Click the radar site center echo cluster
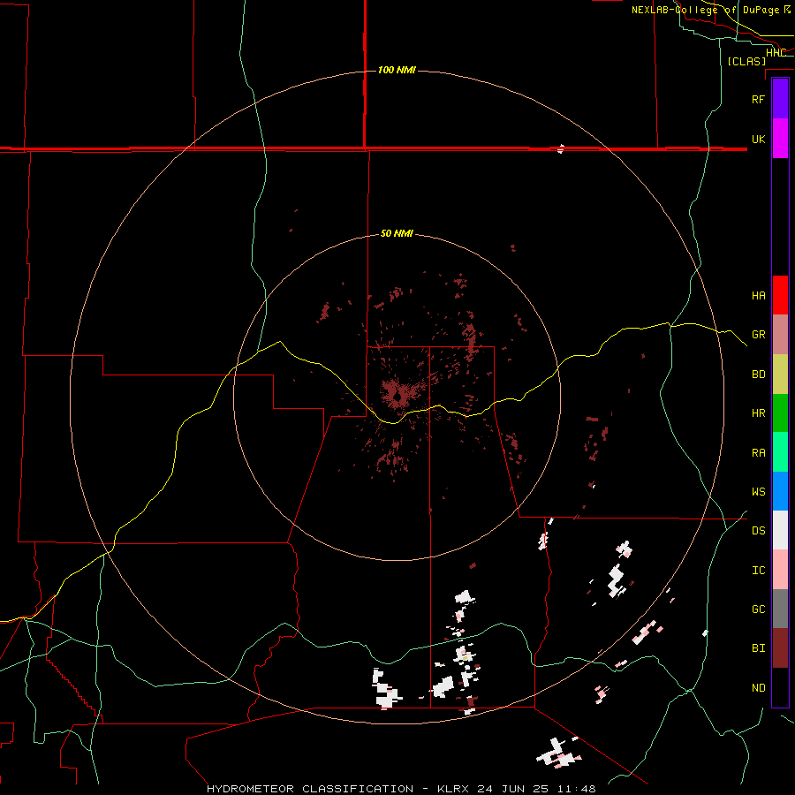795x795 pixels. pyautogui.click(x=399, y=395)
